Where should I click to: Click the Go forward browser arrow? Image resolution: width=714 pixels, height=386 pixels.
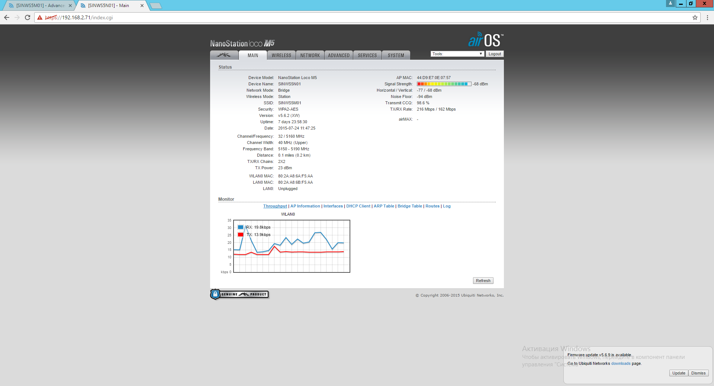coord(17,17)
